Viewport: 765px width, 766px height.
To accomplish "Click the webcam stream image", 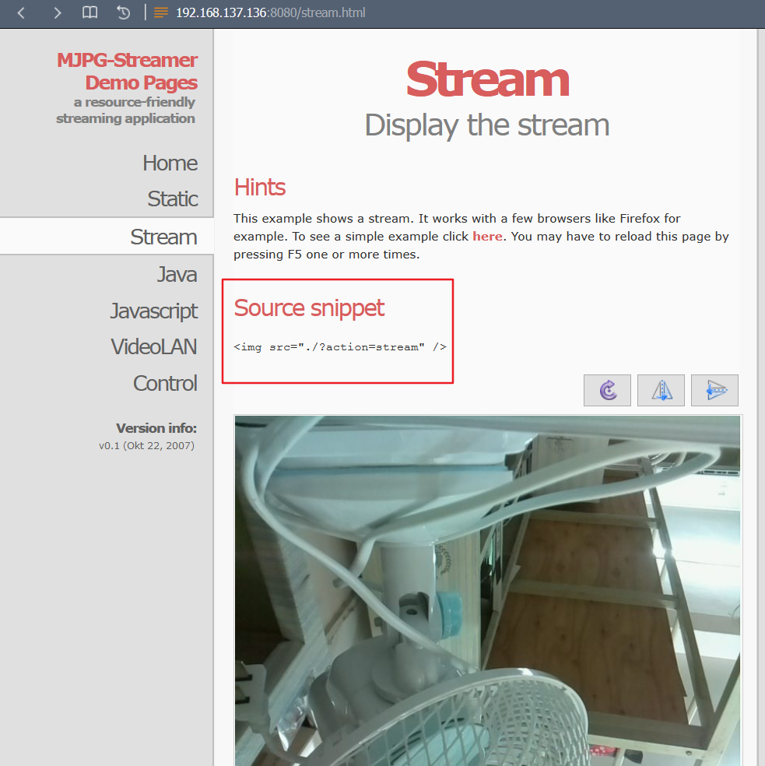I will click(487, 590).
